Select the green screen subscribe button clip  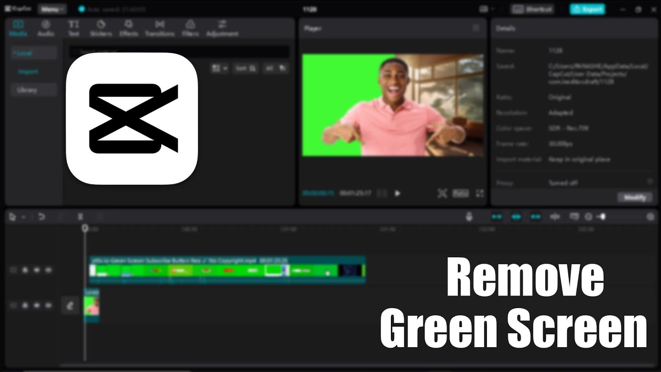tap(228, 270)
